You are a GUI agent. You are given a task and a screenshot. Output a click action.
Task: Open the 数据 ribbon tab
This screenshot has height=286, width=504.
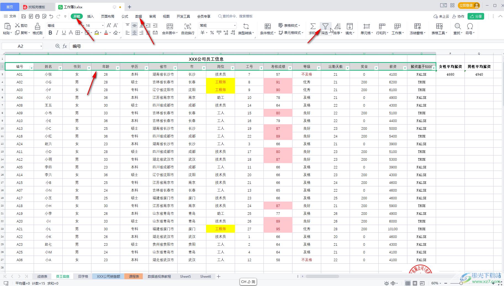point(139,16)
